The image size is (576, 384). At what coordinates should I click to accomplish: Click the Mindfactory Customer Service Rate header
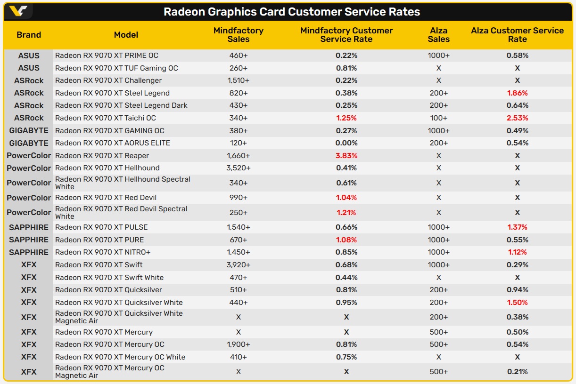pyautogui.click(x=346, y=35)
